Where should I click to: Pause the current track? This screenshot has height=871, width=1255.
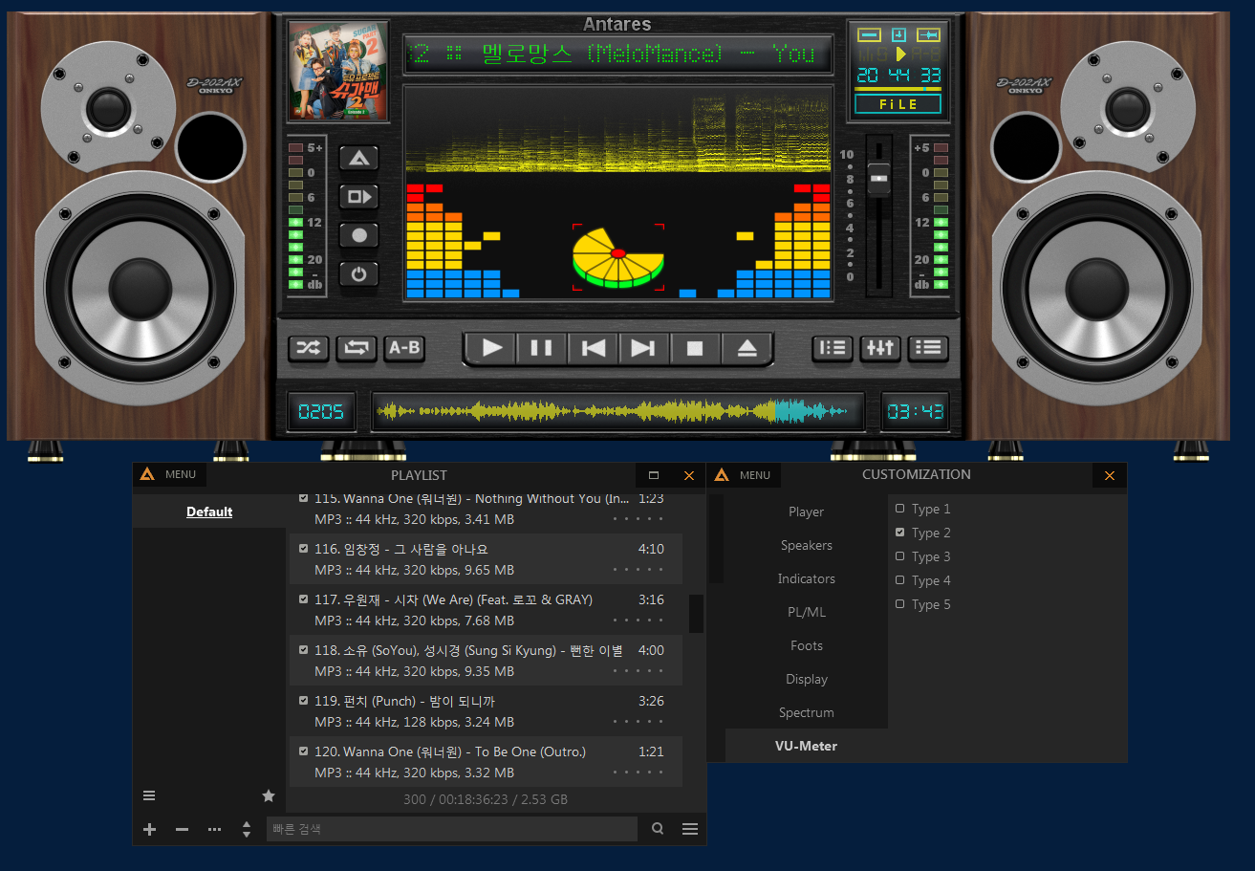point(542,348)
